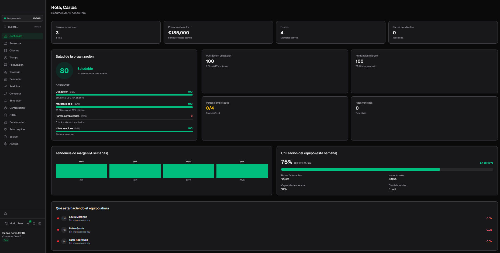Viewport: 500px width, 253px height.
Task: Click the sparkles AI assistant icon
Action: 29,223
